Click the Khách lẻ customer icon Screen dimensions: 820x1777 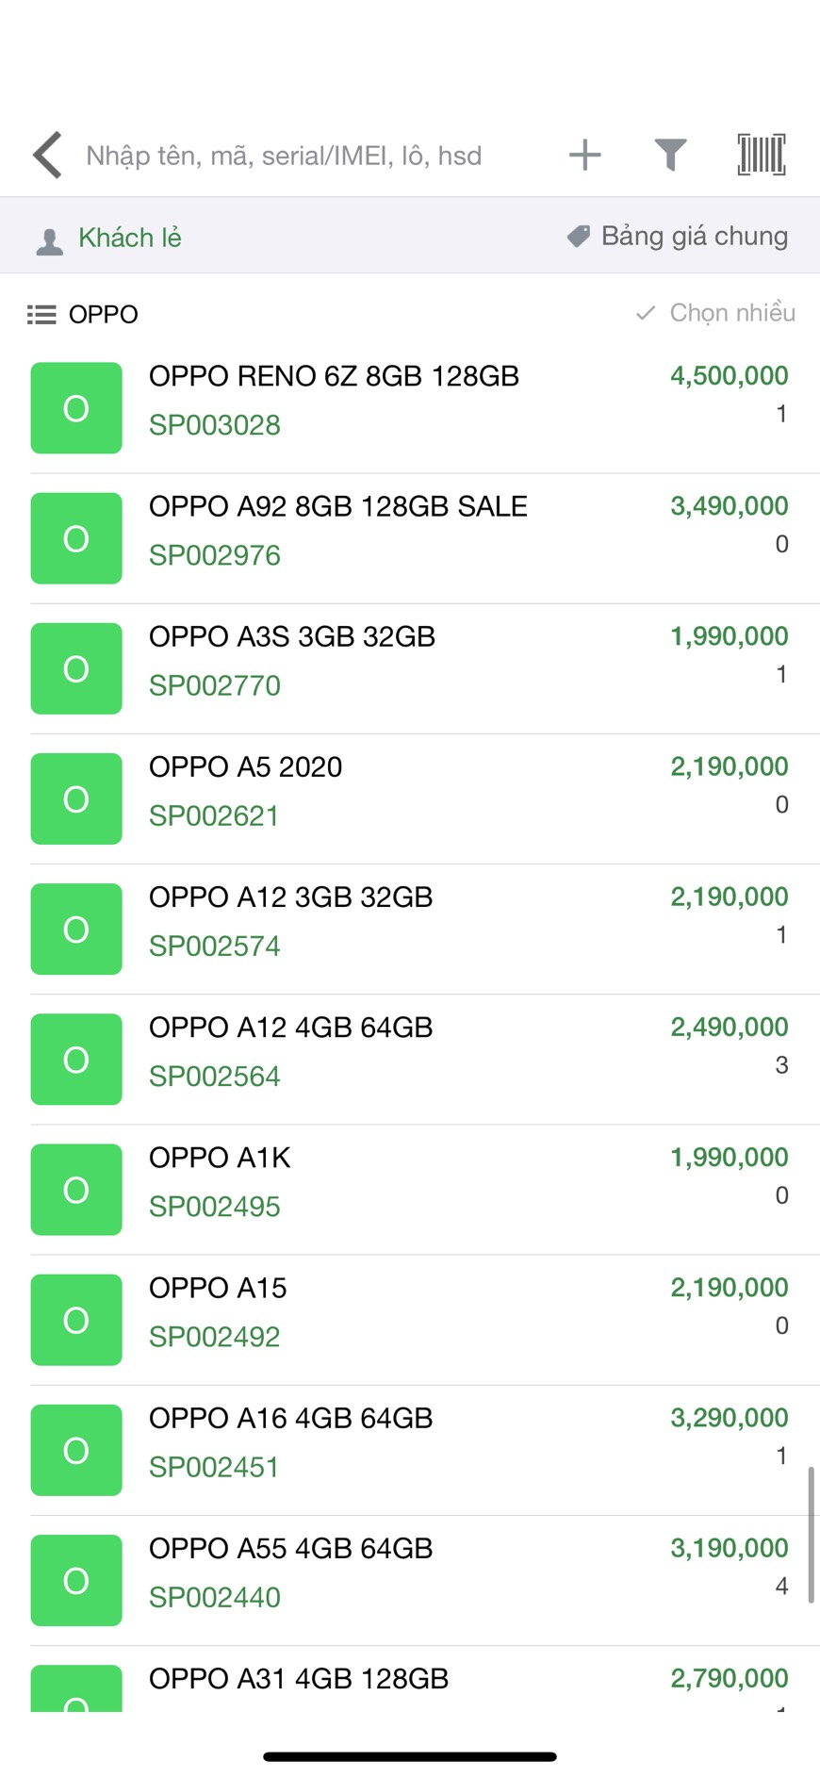pyautogui.click(x=49, y=241)
